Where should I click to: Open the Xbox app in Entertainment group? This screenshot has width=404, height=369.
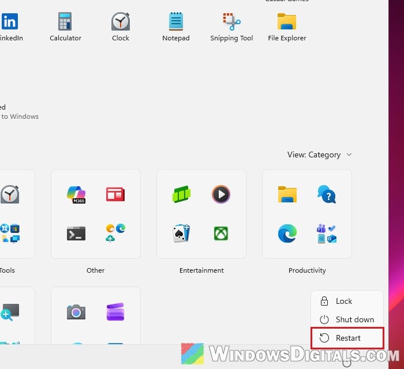(221, 234)
